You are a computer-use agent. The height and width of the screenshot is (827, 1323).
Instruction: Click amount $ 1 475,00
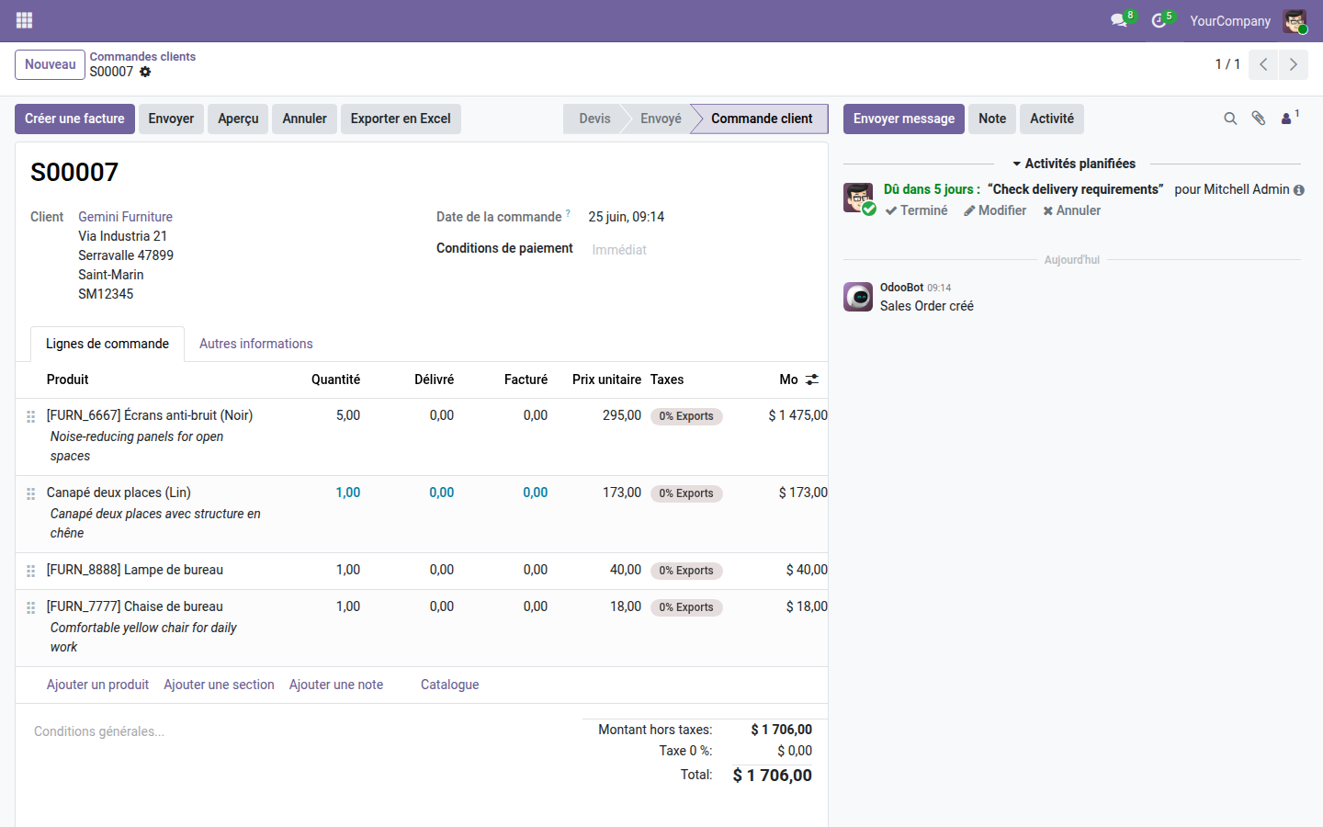(x=797, y=415)
